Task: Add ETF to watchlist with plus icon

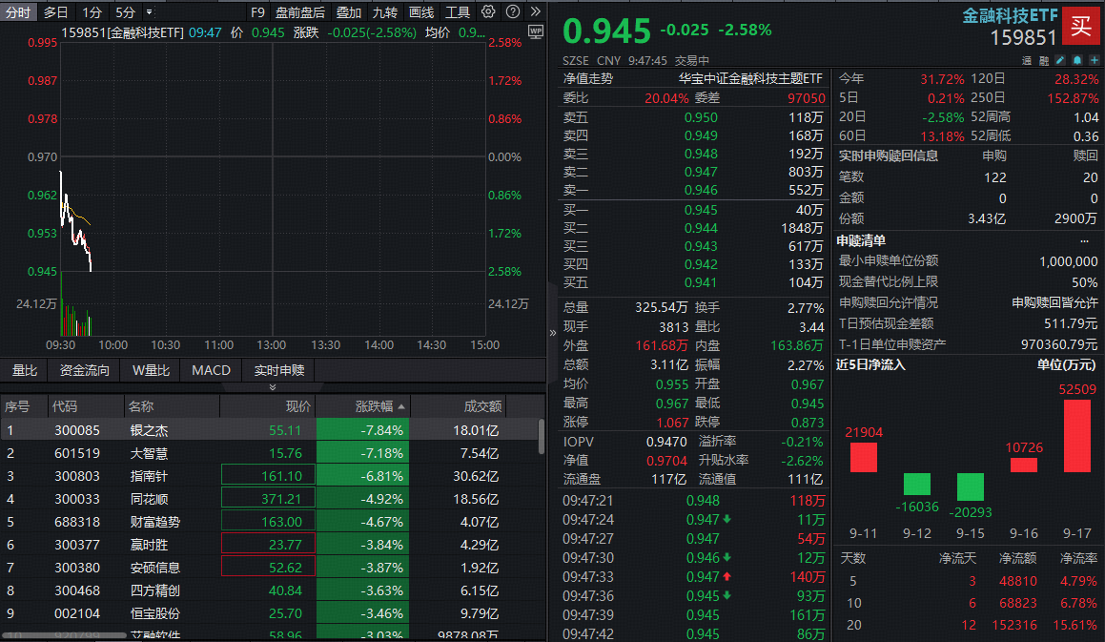Action: click(1095, 60)
